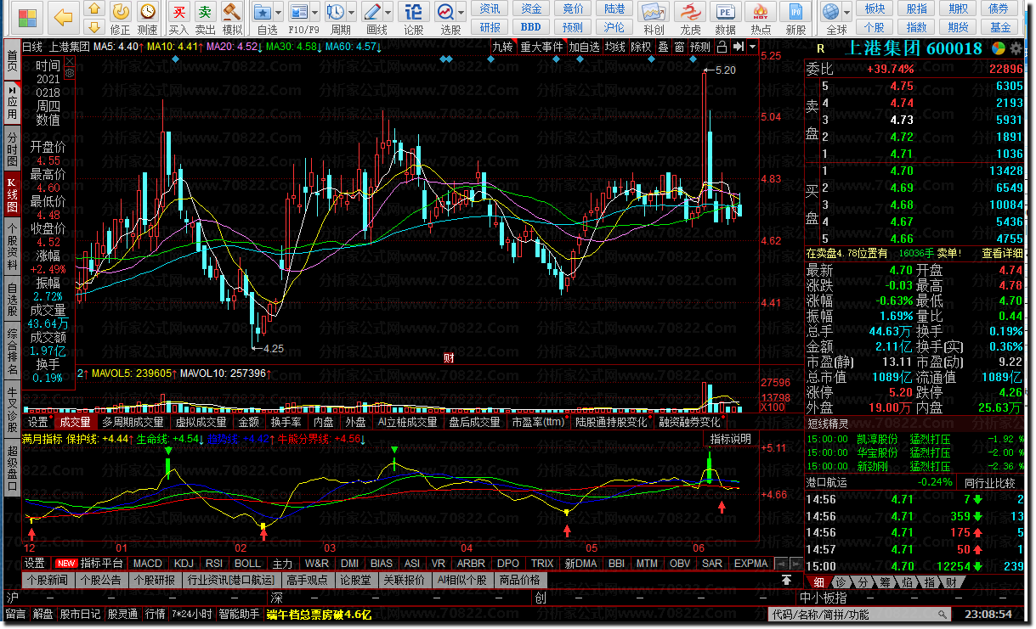Viewport: 1036px width, 629px height.
Task: Select the KDJ indicator tab
Action: pyautogui.click(x=184, y=563)
